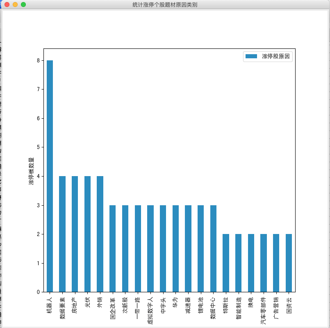
Task: Click the x-axis label 特斯拉
Action: tap(226, 305)
